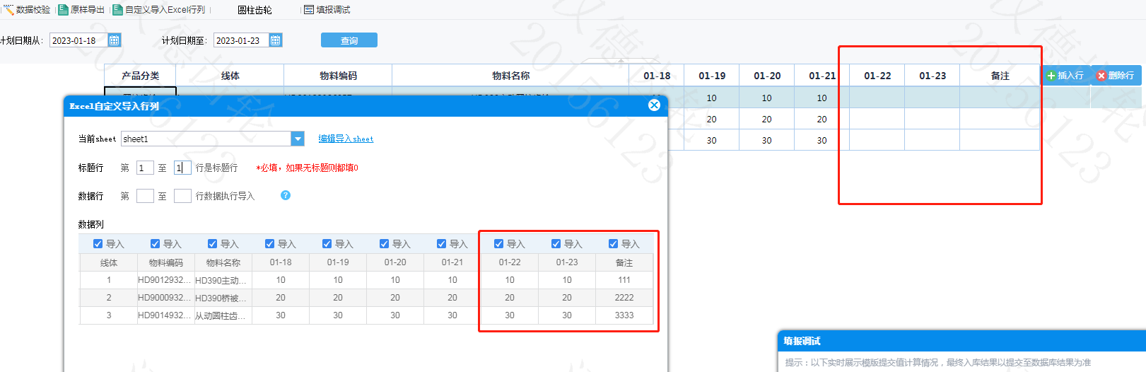Click empty 01-22 cell in first main table row
Viewport: 1146px width, 372px height.
(x=877, y=98)
